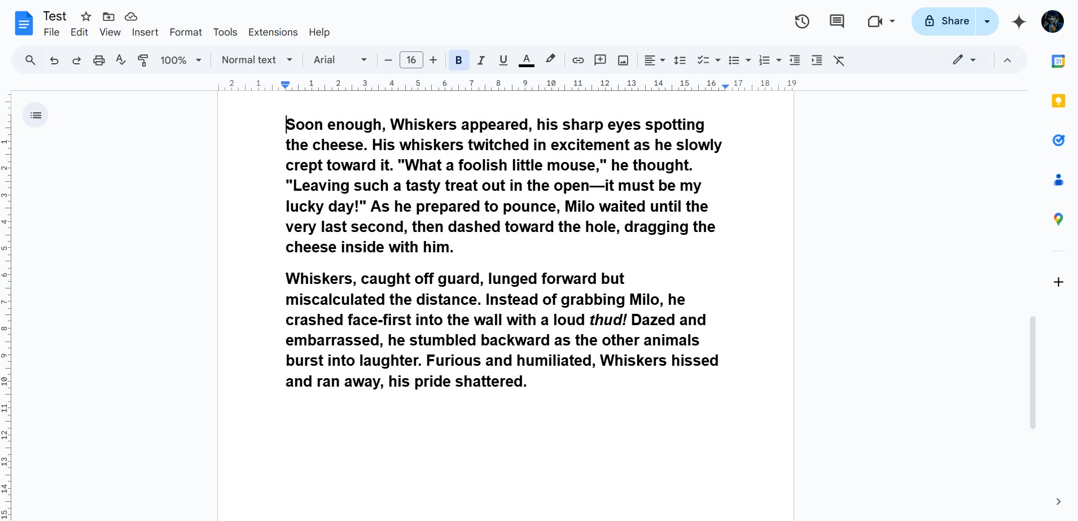This screenshot has width=1078, height=521.
Task: Activate the paint format tool
Action: [x=143, y=60]
